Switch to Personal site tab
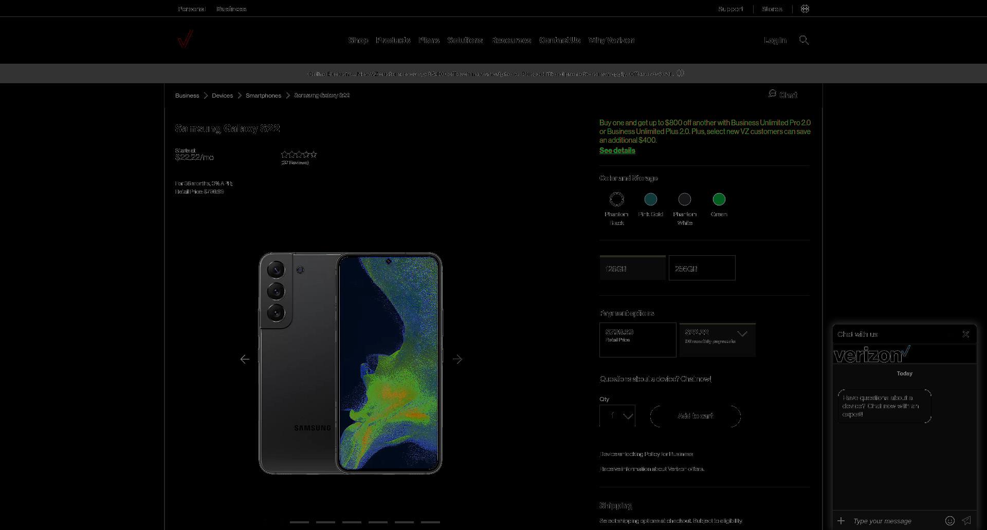The height and width of the screenshot is (530, 987). pos(192,9)
